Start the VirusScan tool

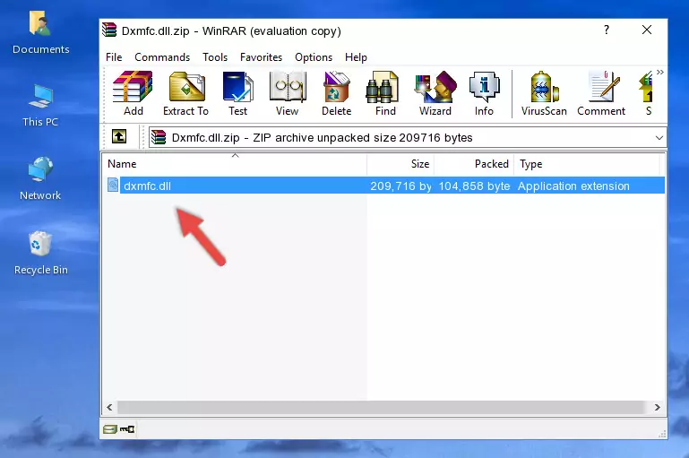(x=544, y=93)
